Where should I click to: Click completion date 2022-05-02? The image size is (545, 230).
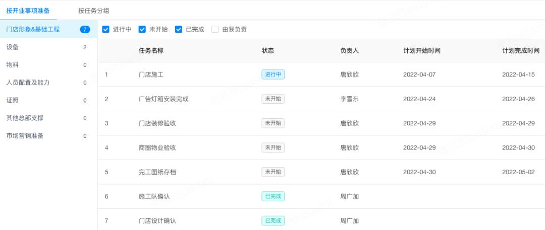point(518,172)
